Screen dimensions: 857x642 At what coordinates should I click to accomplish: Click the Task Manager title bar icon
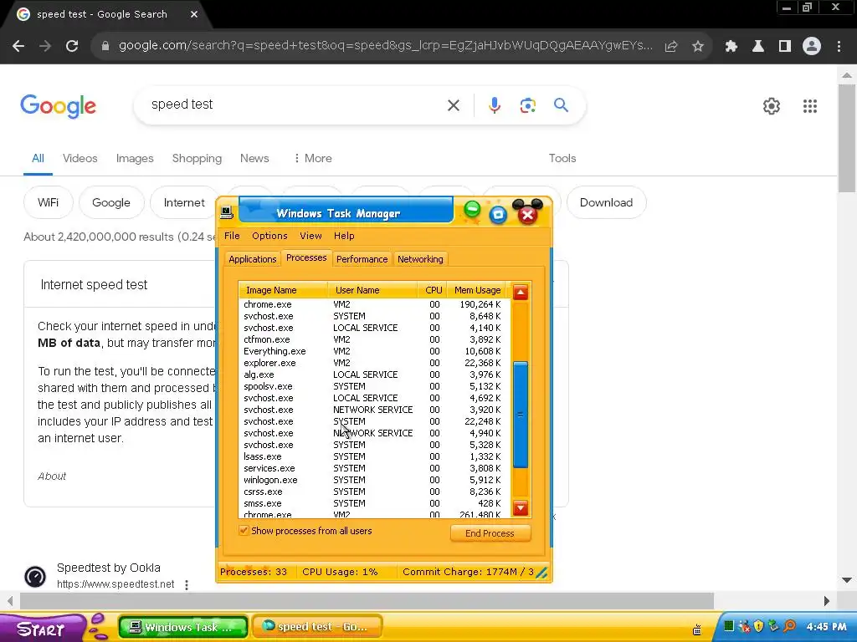pos(227,212)
